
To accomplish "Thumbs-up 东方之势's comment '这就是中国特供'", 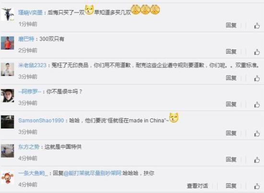I will click(257, 160).
